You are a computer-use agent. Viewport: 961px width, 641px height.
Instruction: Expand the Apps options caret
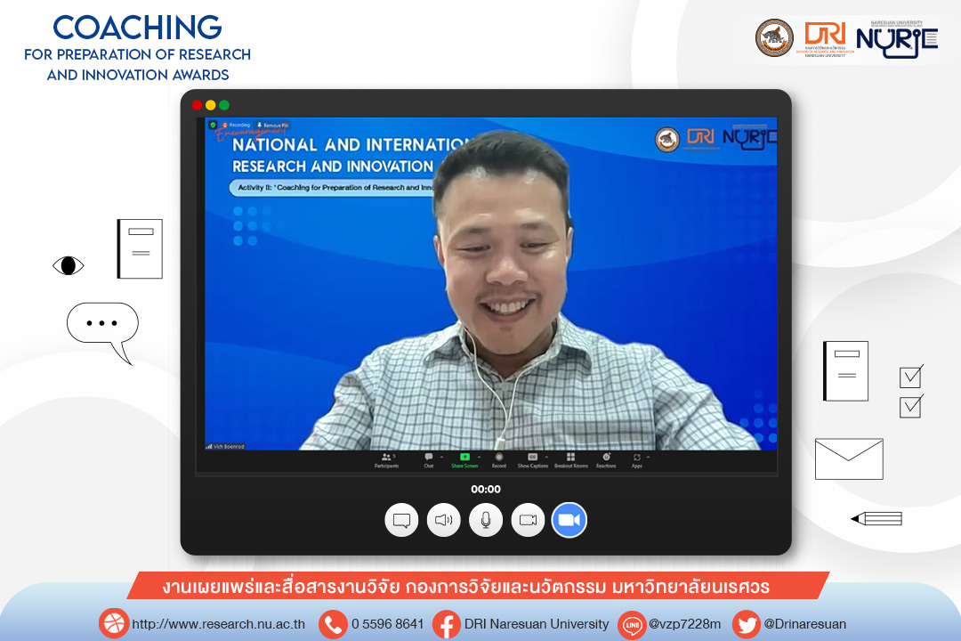[x=648, y=457]
